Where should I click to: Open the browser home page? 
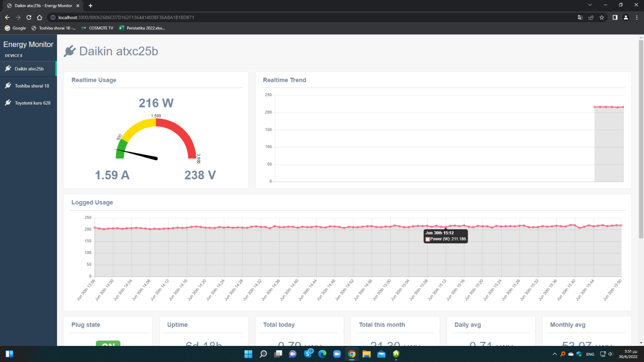click(x=39, y=17)
